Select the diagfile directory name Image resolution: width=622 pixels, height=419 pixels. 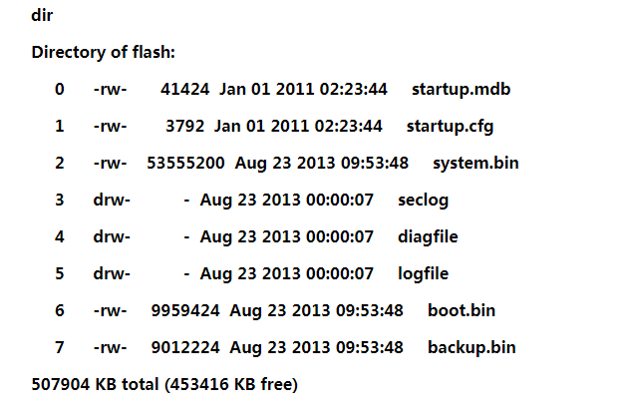tap(429, 237)
